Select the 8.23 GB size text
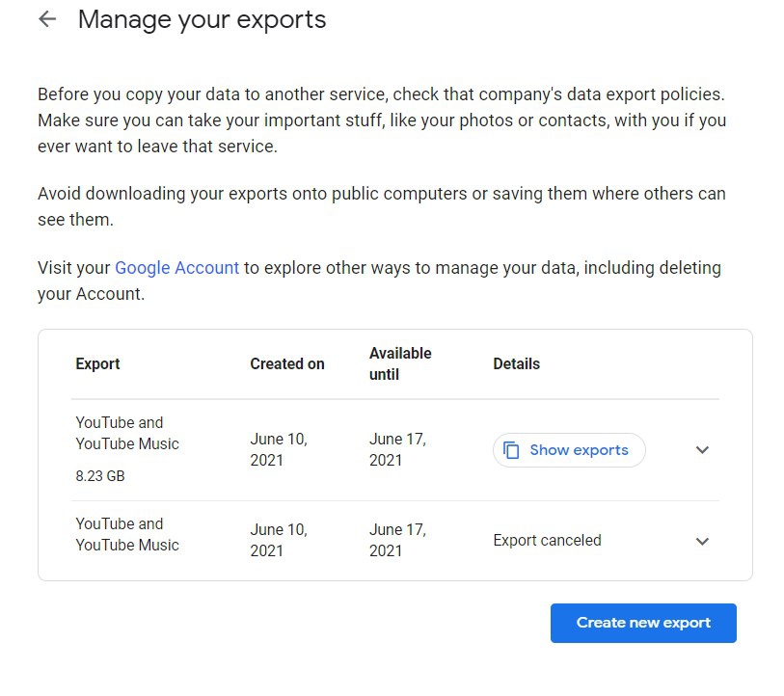Viewport: 784px width, 696px height. (100, 476)
